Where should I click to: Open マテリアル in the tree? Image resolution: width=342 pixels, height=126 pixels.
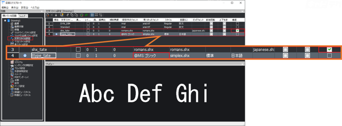point(19,62)
